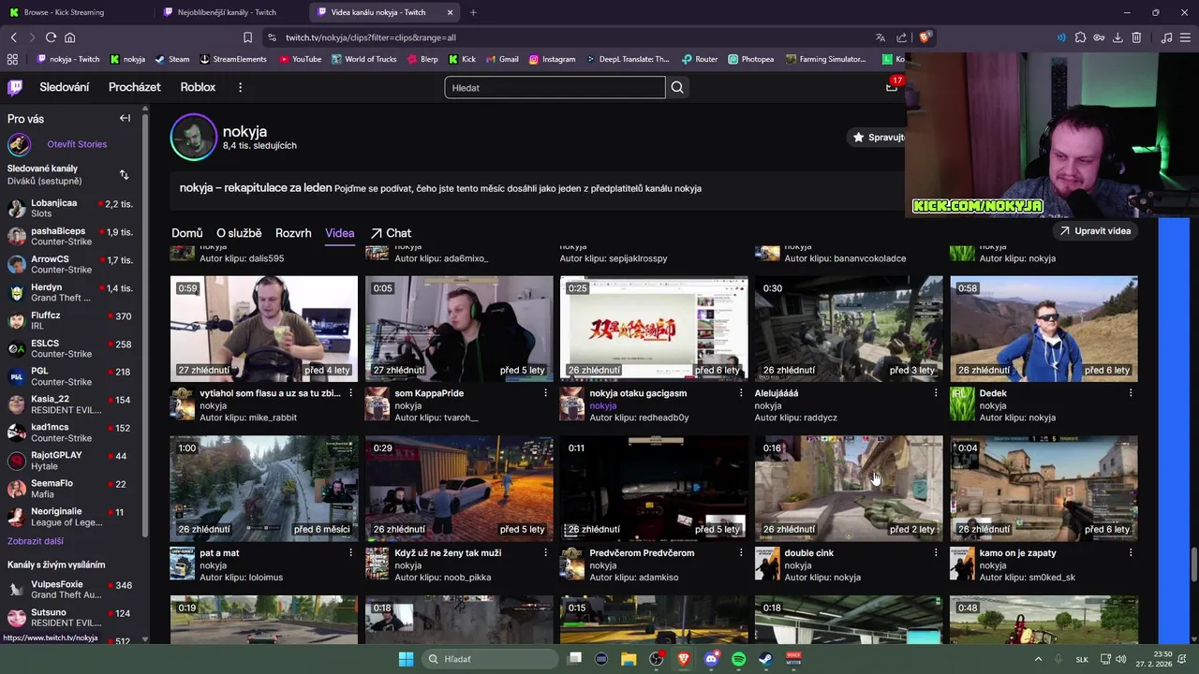Click the Spravujt star button
Image resolution: width=1199 pixels, height=674 pixels.
pos(877,137)
